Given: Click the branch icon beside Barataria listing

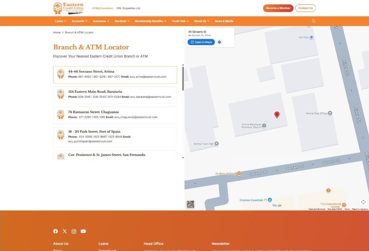Looking at the screenshot, I should pyautogui.click(x=61, y=94).
